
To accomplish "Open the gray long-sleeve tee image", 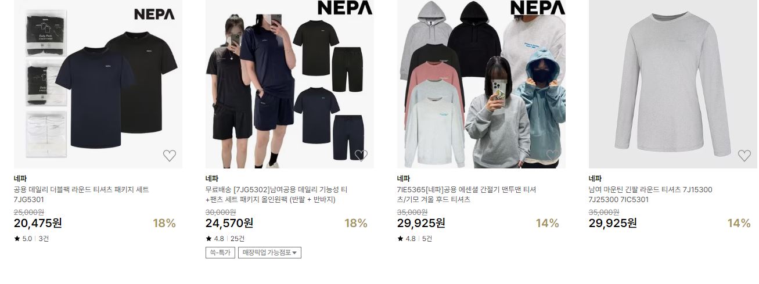I will pyautogui.click(x=673, y=84).
